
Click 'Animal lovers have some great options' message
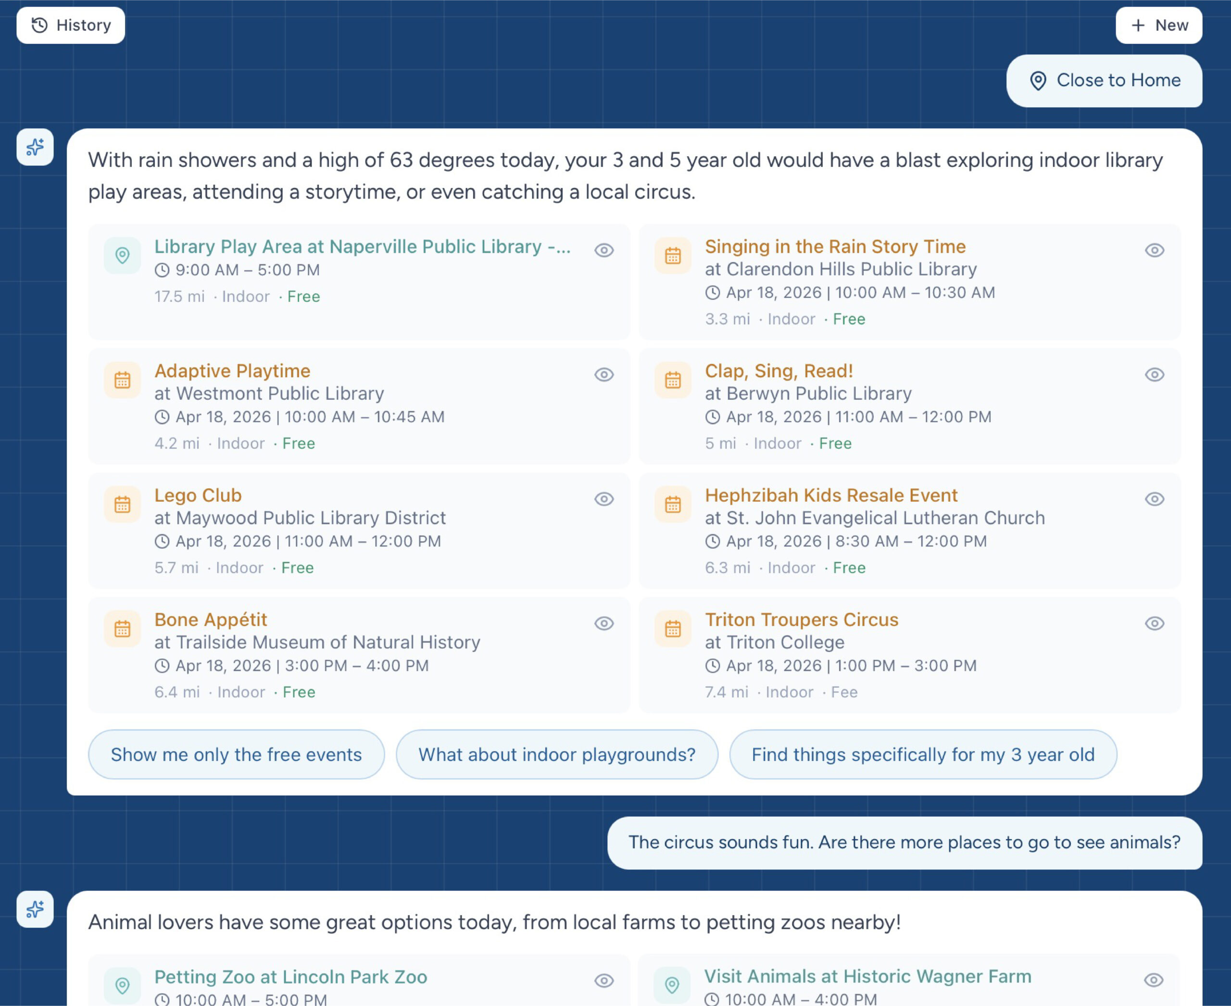495,922
